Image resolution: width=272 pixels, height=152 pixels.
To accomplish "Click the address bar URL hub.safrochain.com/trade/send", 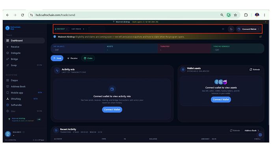I will pos(55,15).
